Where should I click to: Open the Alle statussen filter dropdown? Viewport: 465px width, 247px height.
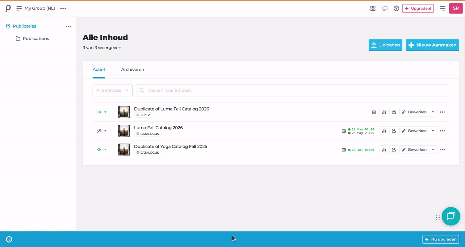pyautogui.click(x=112, y=91)
